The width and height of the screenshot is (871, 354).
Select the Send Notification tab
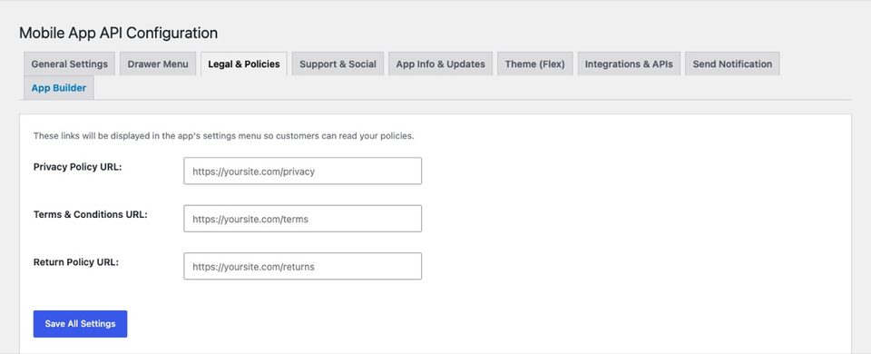pyautogui.click(x=732, y=64)
